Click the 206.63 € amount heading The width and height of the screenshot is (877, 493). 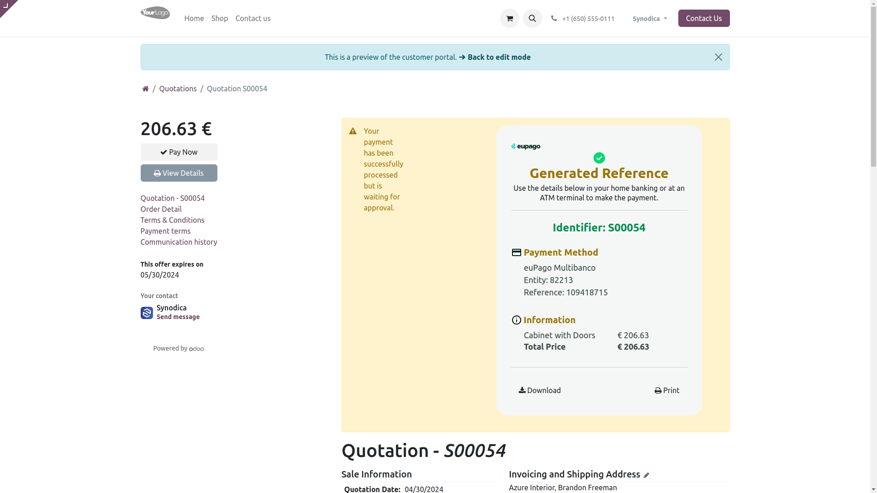tap(176, 129)
